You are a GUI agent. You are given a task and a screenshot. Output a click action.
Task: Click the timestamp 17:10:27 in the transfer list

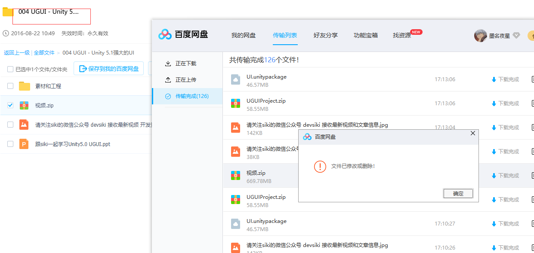point(445,224)
